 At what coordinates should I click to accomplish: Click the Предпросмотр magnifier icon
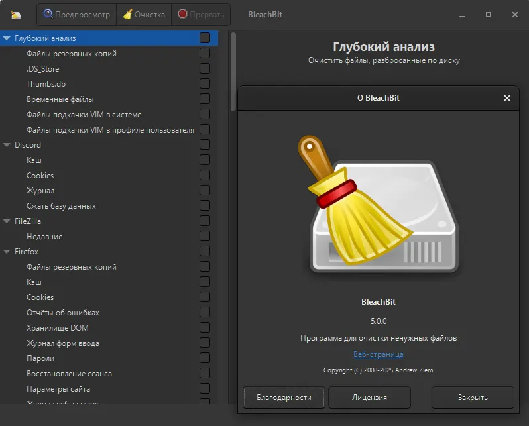point(48,14)
